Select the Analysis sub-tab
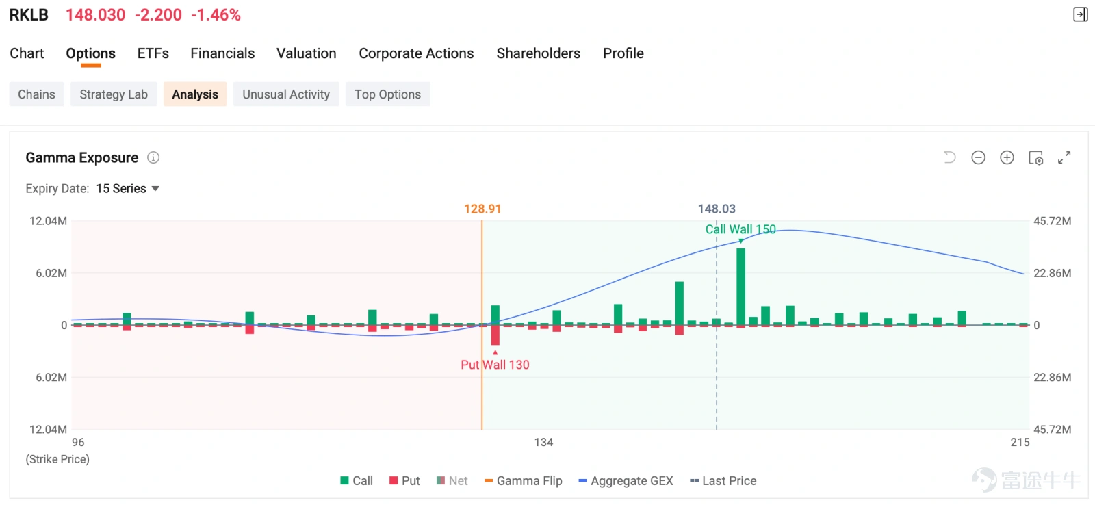This screenshot has height=505, width=1095. tap(195, 94)
